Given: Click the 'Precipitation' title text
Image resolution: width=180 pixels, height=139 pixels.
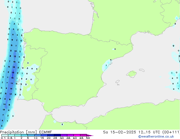Looking at the screenshot, I should tap(12, 132).
